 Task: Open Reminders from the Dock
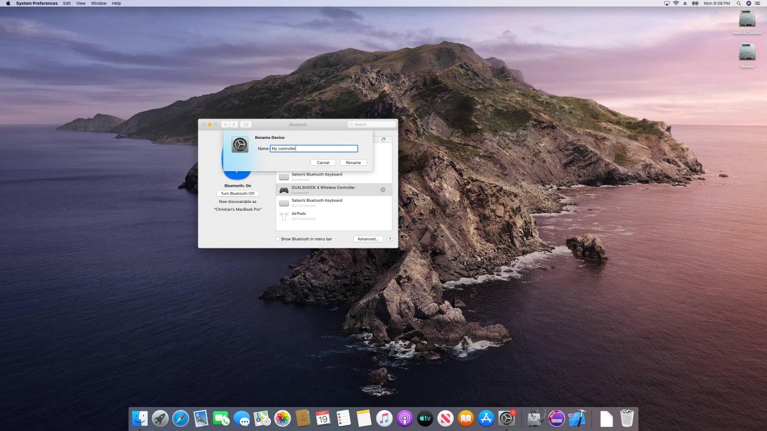pyautogui.click(x=343, y=418)
